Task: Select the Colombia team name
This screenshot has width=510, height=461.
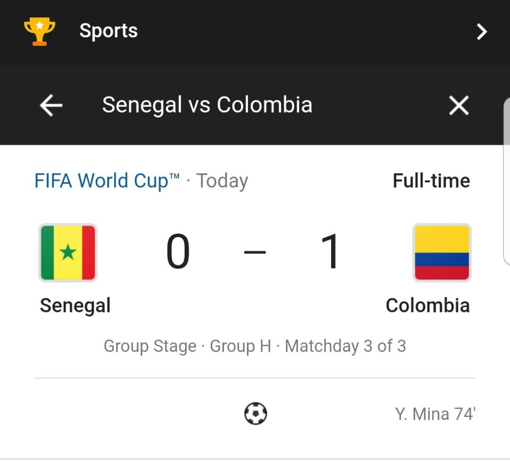Action: [428, 305]
